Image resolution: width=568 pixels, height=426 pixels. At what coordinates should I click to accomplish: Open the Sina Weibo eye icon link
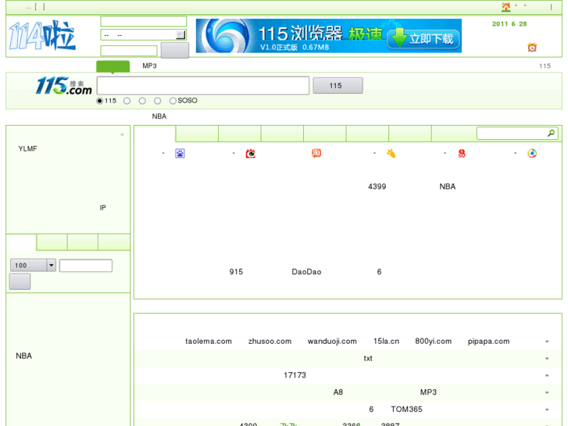[x=250, y=153]
